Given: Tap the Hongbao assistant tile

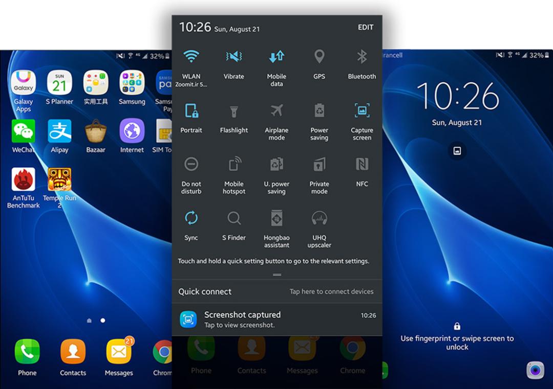Looking at the screenshot, I should [276, 229].
